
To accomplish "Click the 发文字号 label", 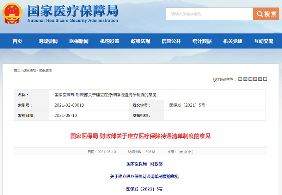I will coord(142,105).
